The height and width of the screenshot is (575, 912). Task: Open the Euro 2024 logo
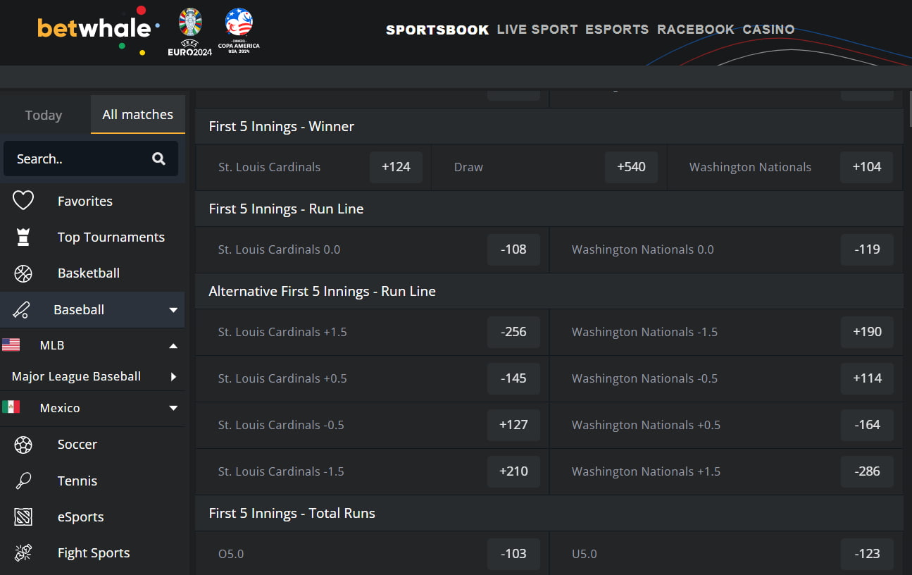click(190, 32)
